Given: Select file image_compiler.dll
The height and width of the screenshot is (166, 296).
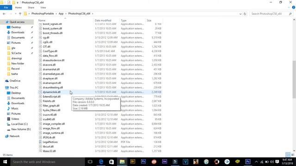Looking at the screenshot, I should 54,124.
